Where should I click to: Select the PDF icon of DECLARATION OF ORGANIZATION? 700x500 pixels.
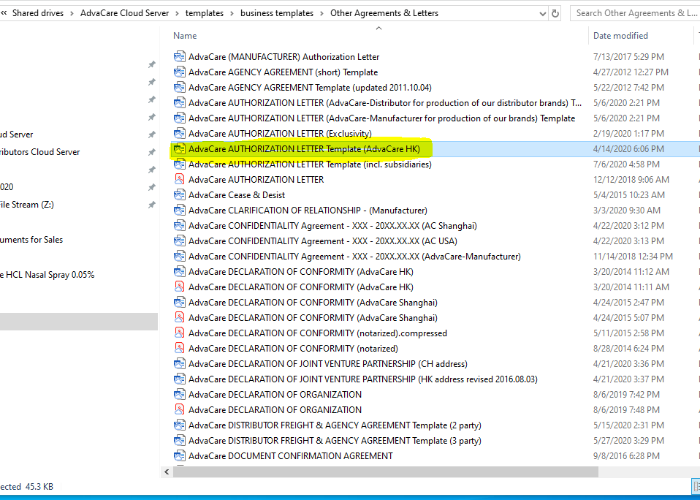[179, 410]
